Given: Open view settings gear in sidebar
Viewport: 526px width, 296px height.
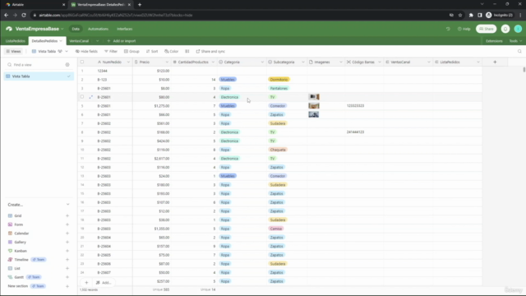Looking at the screenshot, I should point(67,65).
